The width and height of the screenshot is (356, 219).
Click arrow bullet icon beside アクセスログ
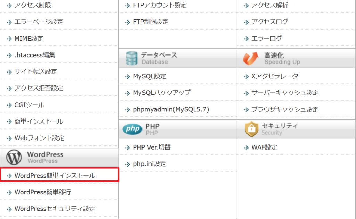coord(246,22)
